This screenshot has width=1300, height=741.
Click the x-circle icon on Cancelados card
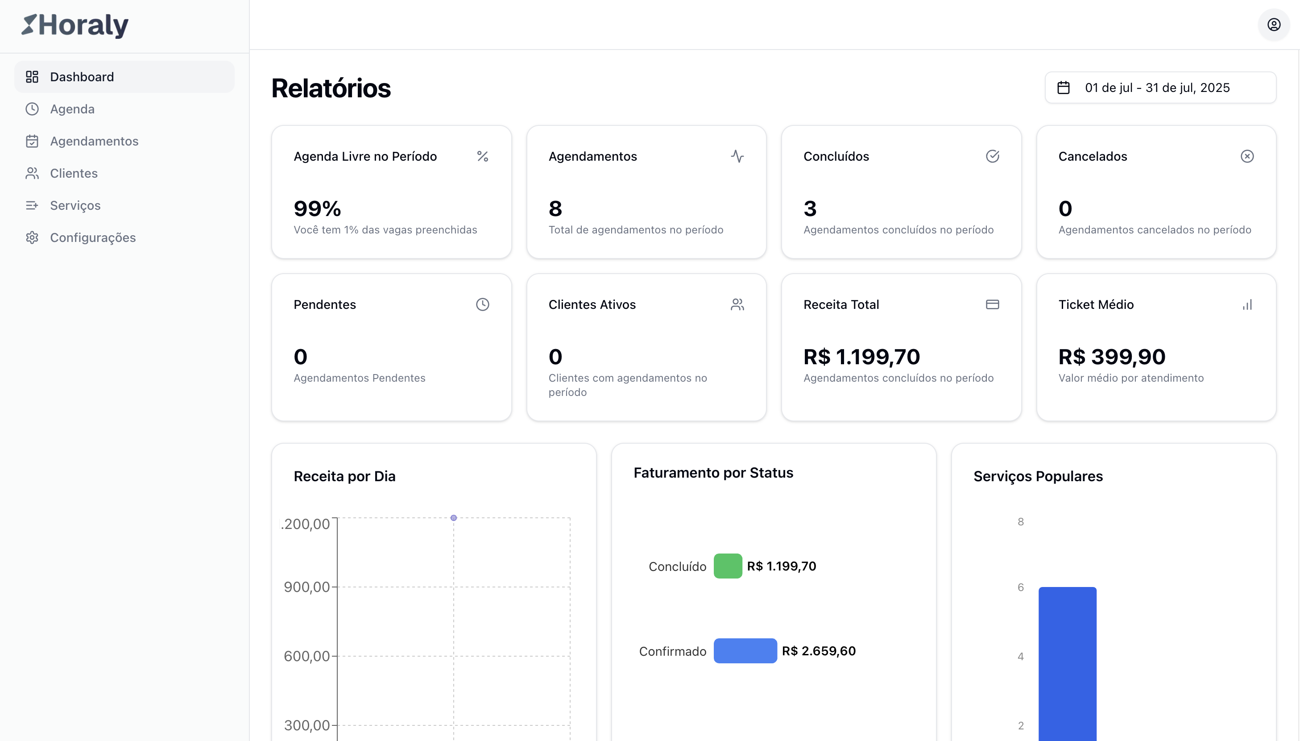(1246, 156)
